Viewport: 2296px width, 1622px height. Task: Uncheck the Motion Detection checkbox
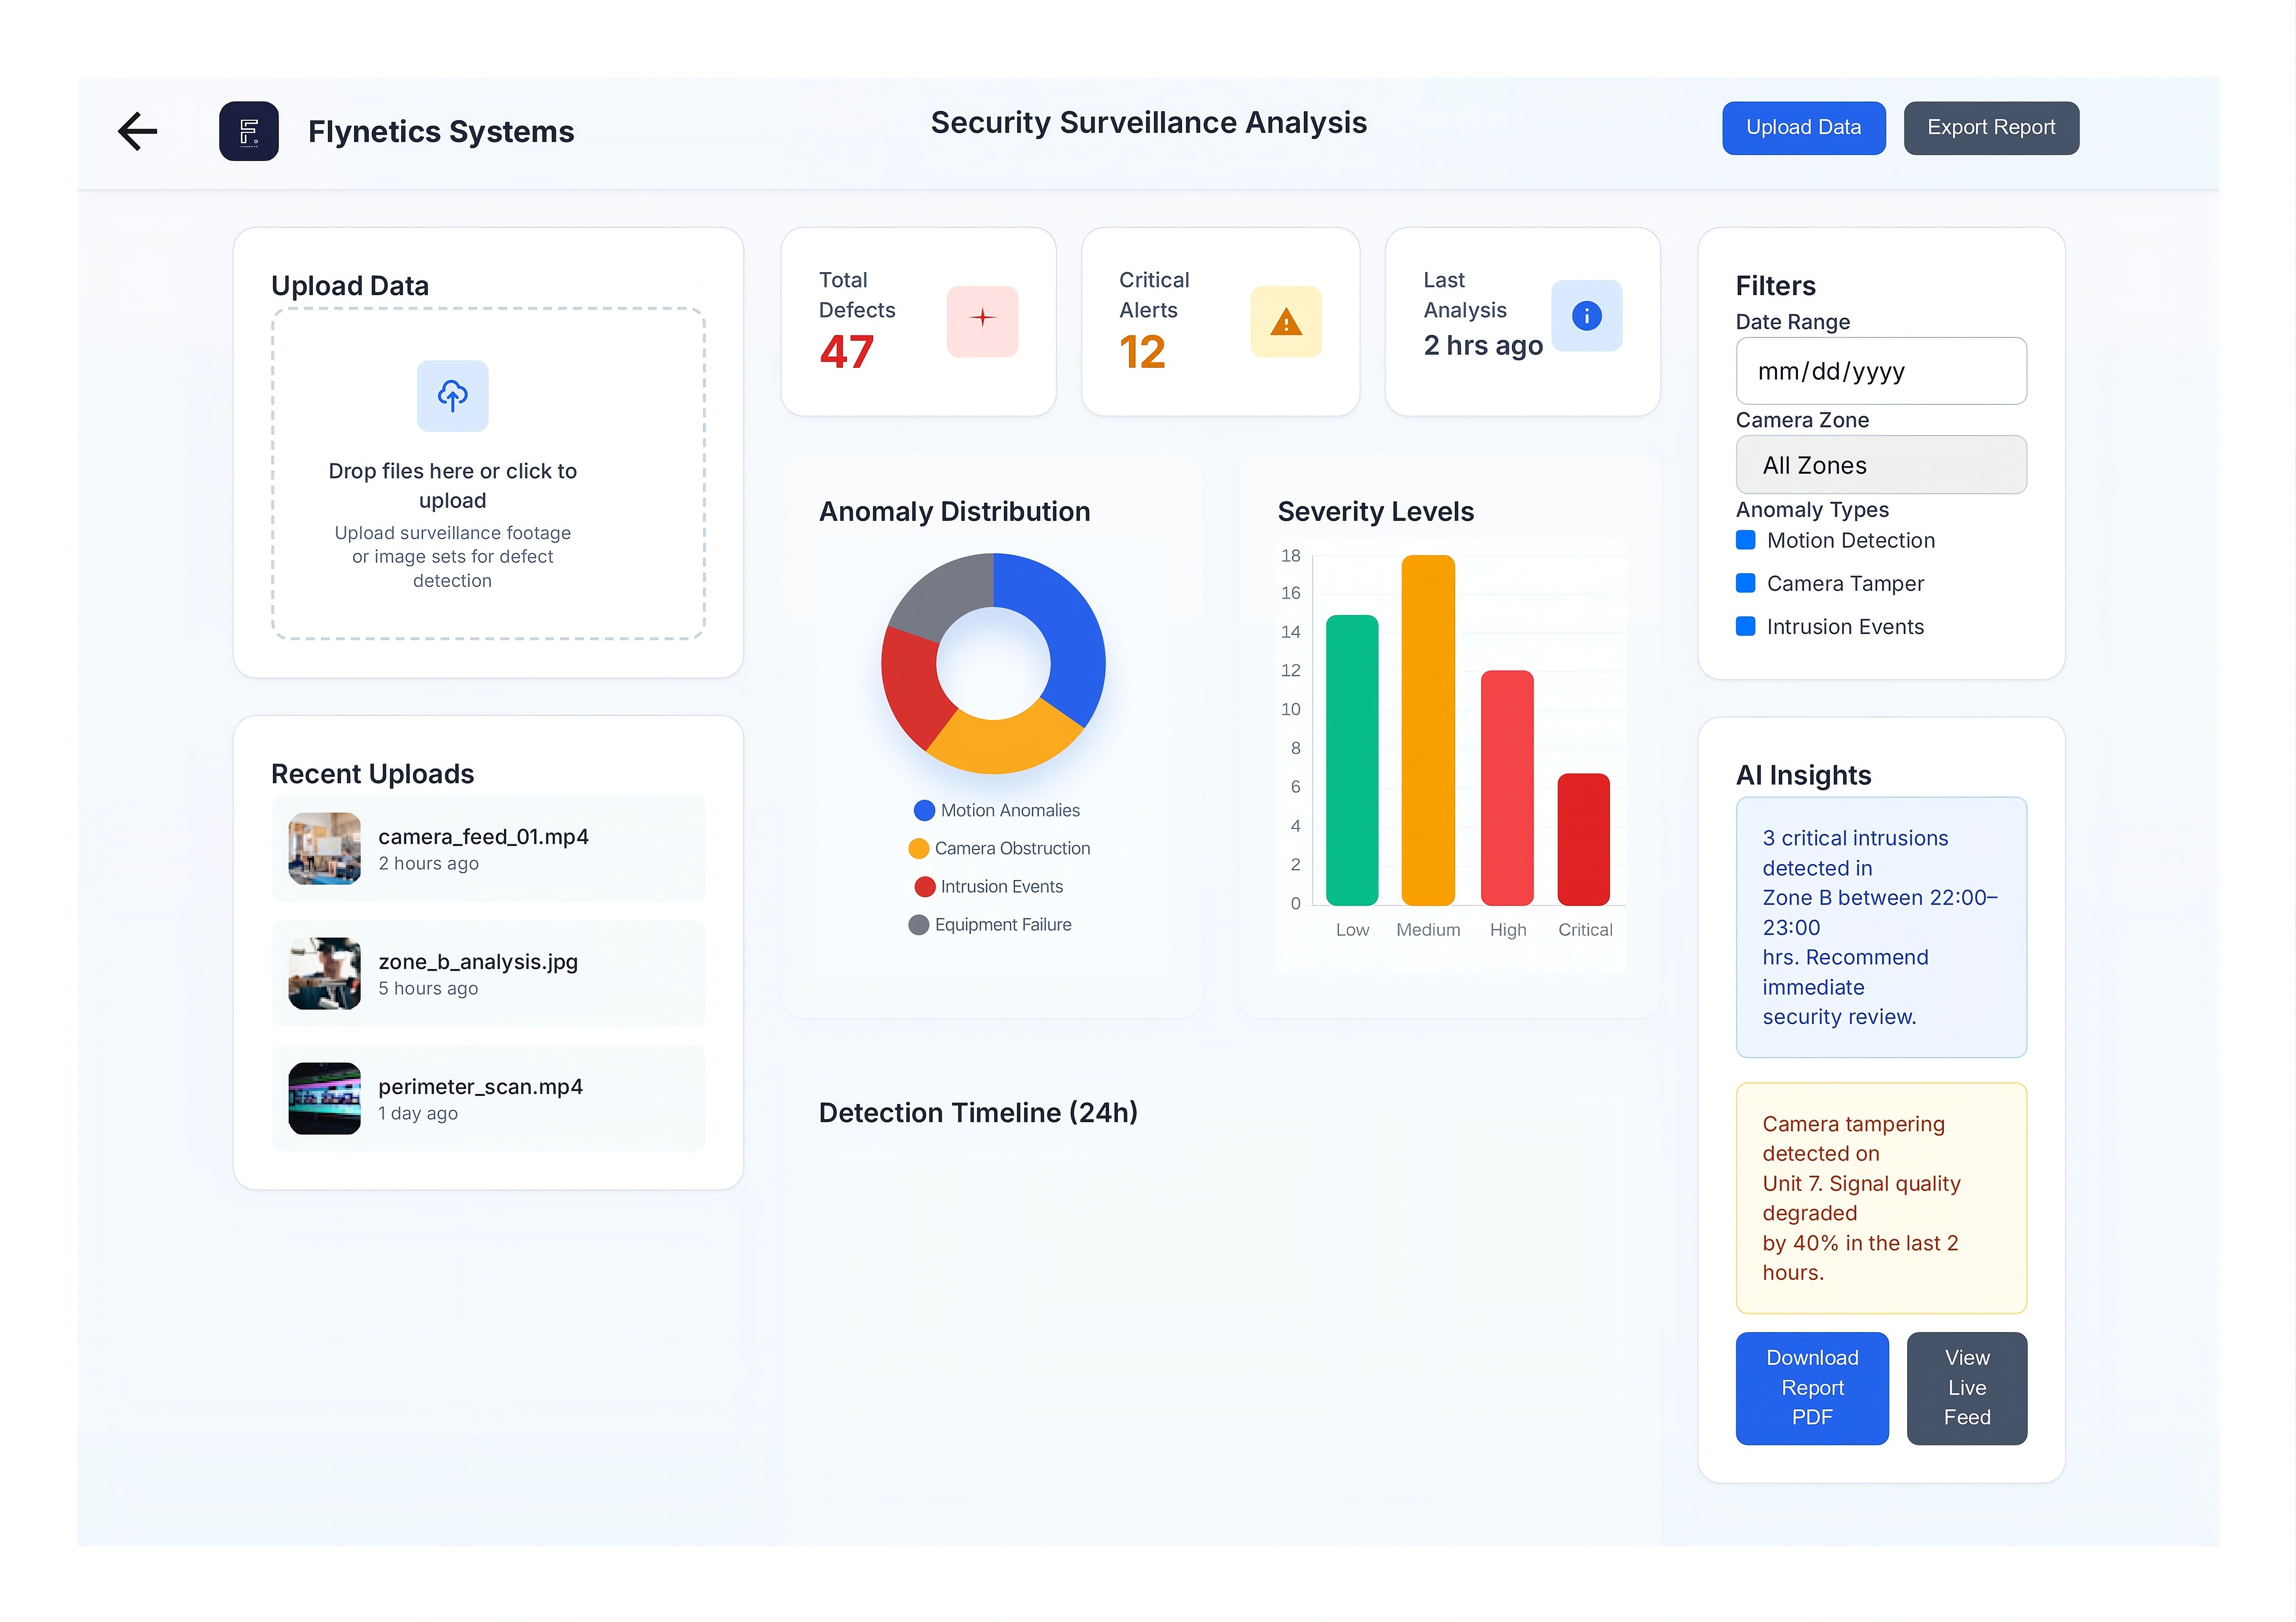click(x=1746, y=541)
